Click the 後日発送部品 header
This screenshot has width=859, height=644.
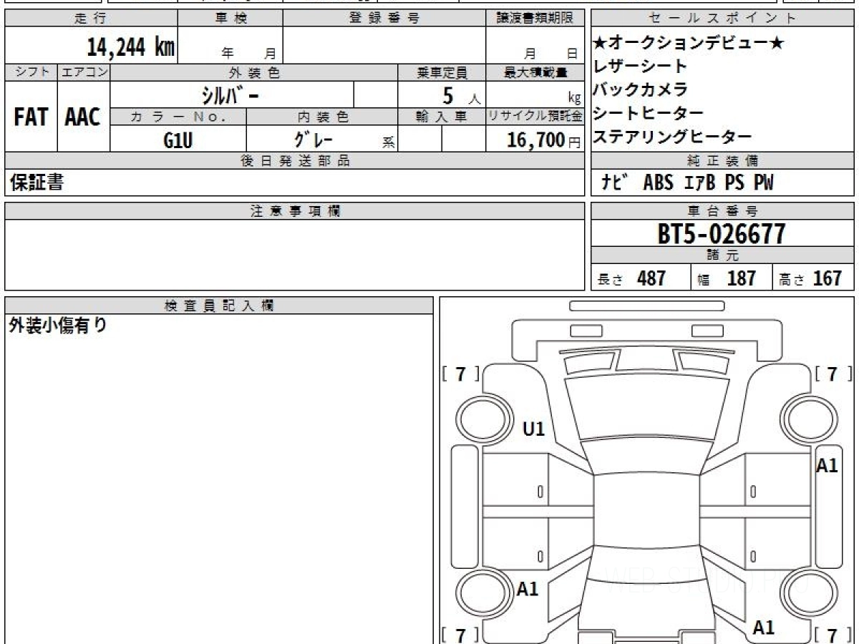(x=295, y=161)
